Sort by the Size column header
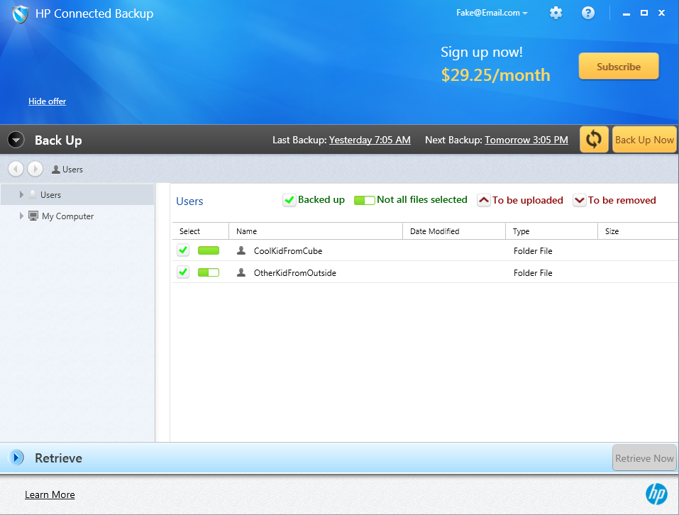Image resolution: width=679 pixels, height=515 pixels. [x=638, y=231]
